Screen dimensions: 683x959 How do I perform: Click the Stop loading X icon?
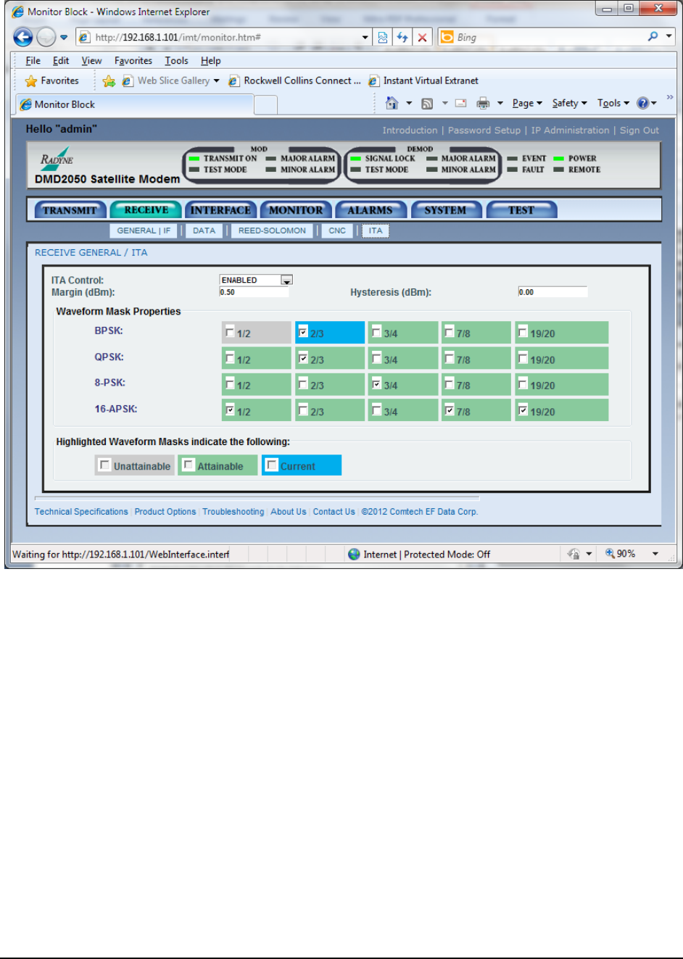click(422, 37)
